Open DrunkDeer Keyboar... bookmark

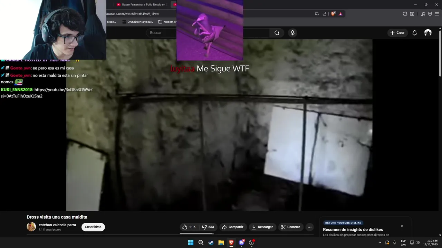pos(137,22)
